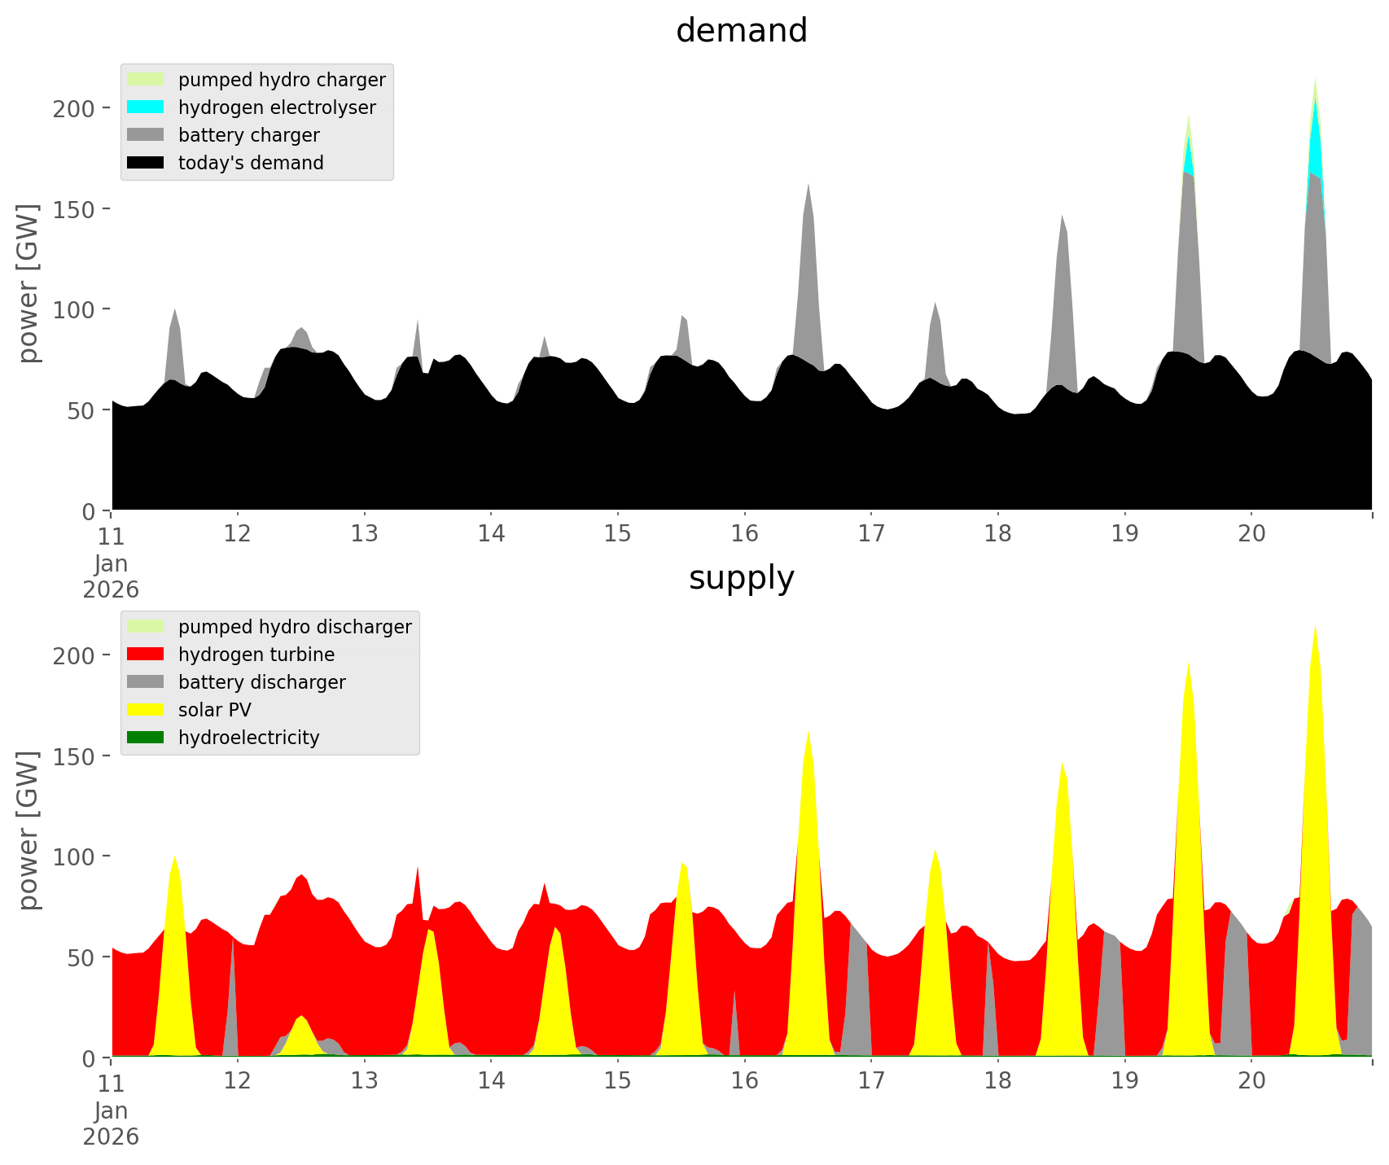Screen dimensions: 1389x1165
Task: Click the 200 tick on the demand y-axis
Action: (74, 108)
